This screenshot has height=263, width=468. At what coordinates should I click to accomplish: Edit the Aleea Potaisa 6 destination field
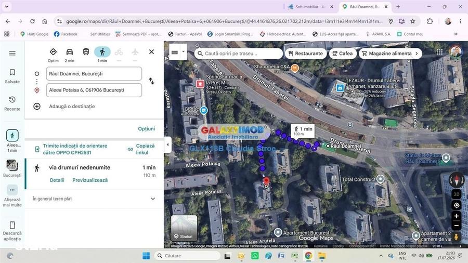pyautogui.click(x=94, y=90)
